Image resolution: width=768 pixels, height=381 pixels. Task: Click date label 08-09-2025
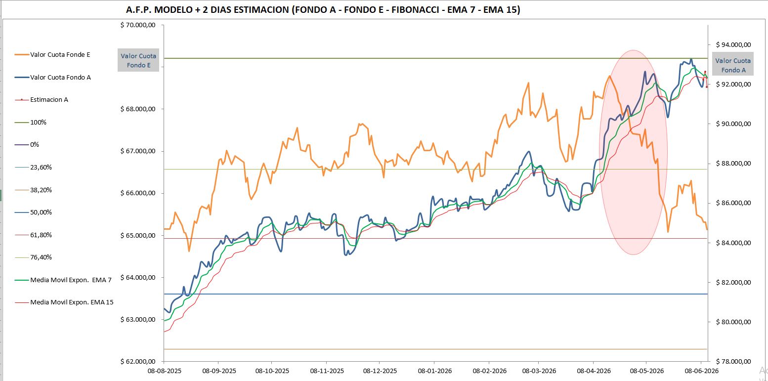pyautogui.click(x=219, y=371)
